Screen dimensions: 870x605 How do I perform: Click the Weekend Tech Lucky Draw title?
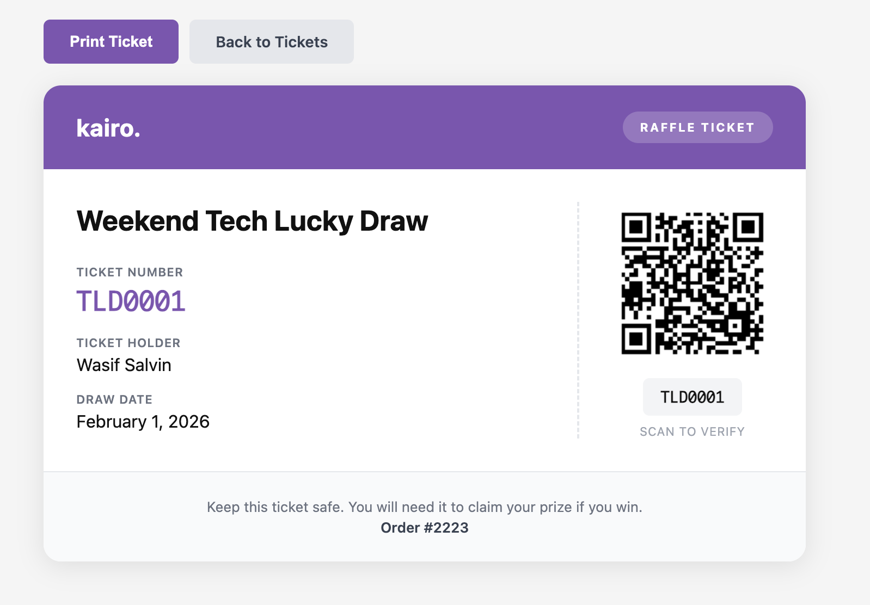(x=252, y=221)
